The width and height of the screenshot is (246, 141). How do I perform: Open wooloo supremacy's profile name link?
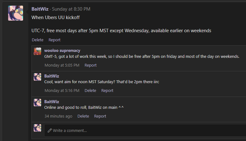point(62,51)
